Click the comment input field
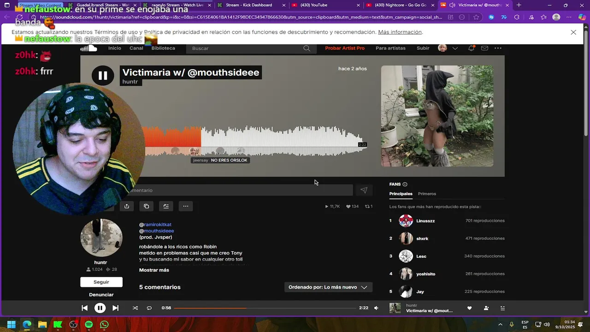Viewport: 590px width, 332px height. 240,190
